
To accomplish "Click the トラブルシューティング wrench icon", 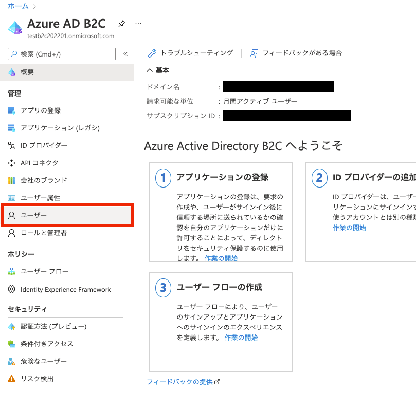I will (x=152, y=53).
